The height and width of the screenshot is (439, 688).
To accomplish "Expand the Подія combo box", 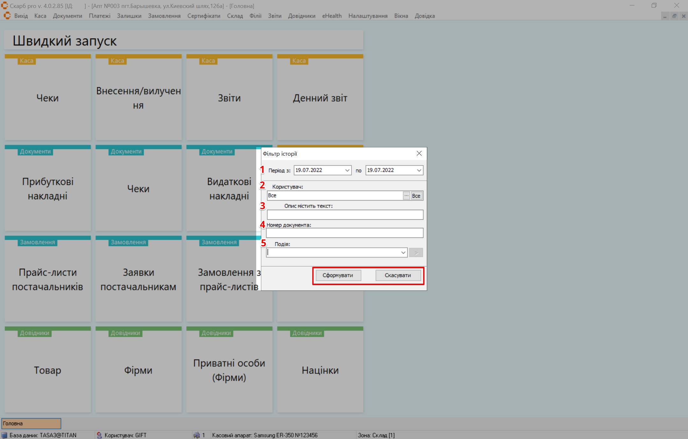I will (403, 253).
